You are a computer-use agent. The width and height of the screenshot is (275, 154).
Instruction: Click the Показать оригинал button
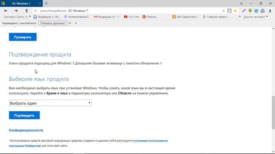pos(52,23)
